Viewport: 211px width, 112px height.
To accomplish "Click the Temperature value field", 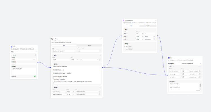I will point(89,51).
